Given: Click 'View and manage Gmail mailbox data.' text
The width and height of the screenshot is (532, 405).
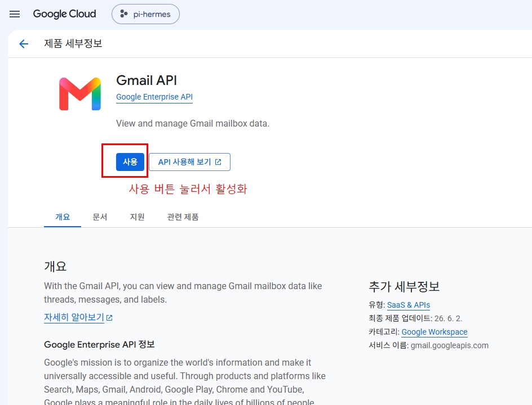Looking at the screenshot, I should (x=193, y=123).
